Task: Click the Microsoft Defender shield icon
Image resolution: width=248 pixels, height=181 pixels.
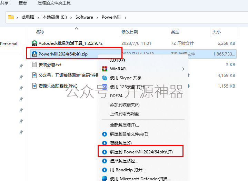Action: pos(105,179)
